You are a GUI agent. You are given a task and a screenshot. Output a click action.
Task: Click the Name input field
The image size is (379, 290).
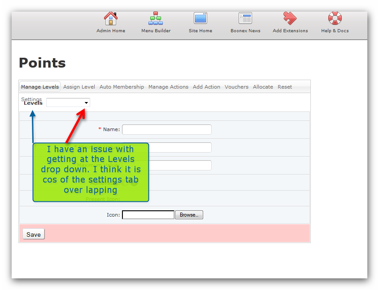[167, 129]
